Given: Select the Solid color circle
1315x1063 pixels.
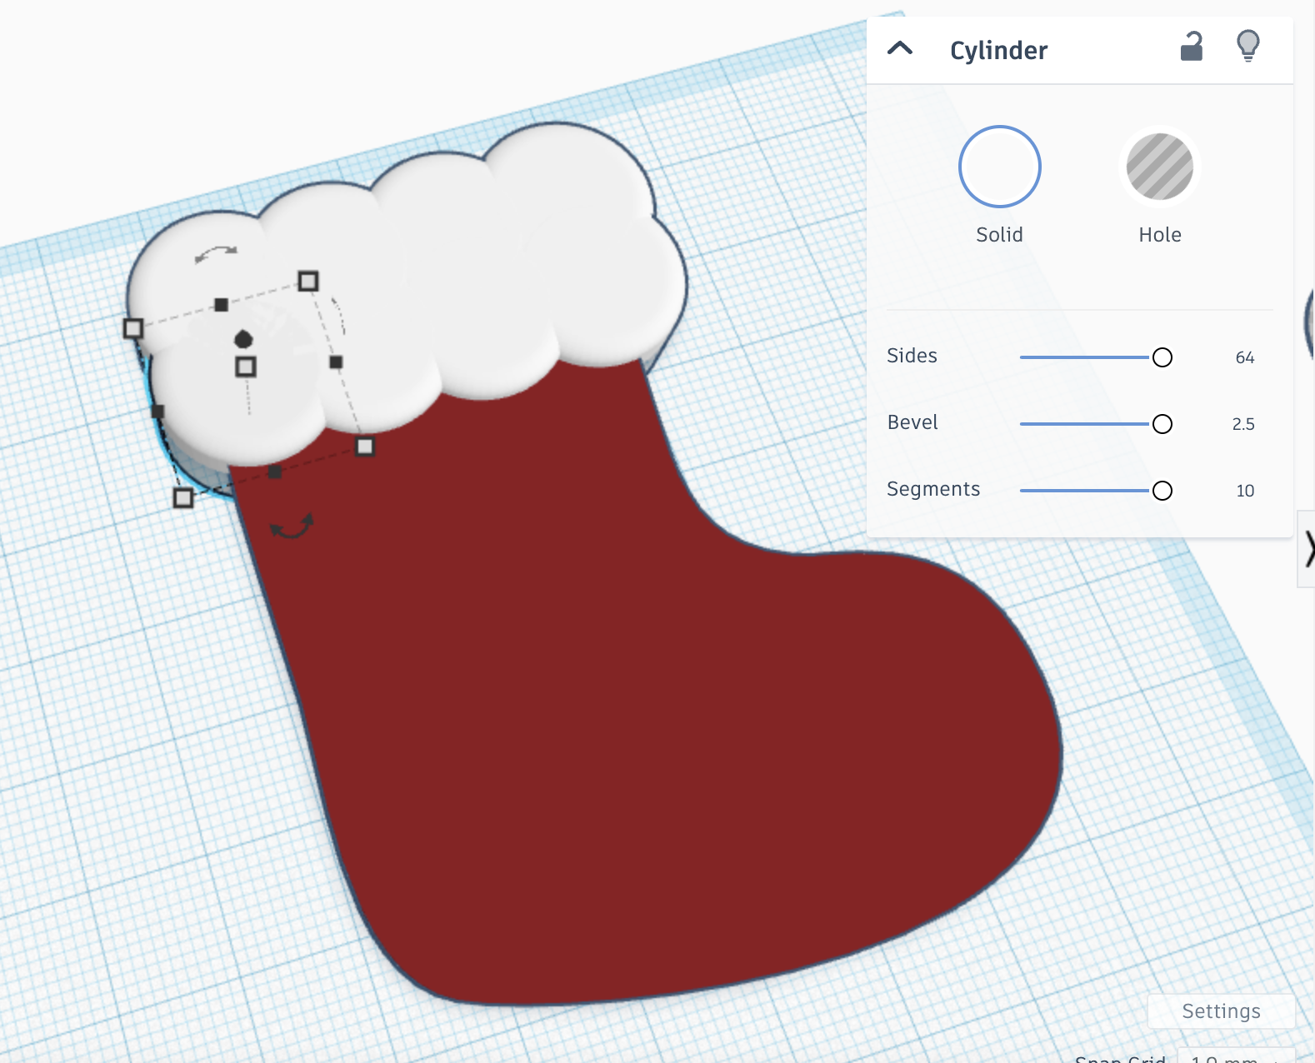Looking at the screenshot, I should [x=999, y=167].
